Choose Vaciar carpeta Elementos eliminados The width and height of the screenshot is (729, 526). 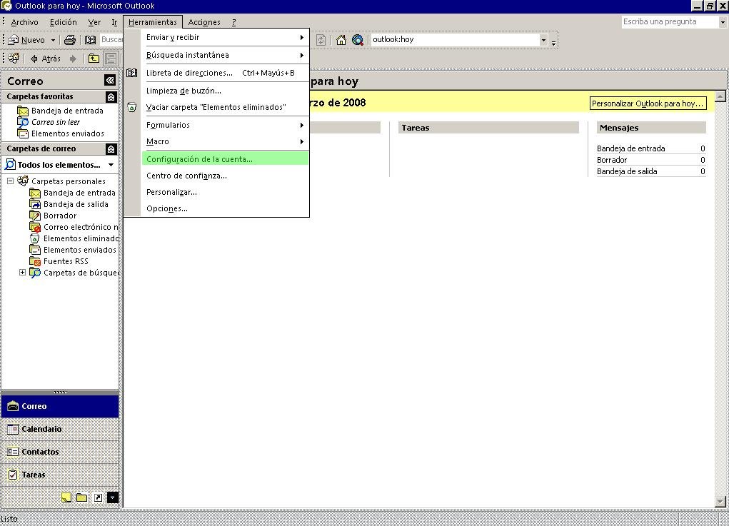(225, 107)
